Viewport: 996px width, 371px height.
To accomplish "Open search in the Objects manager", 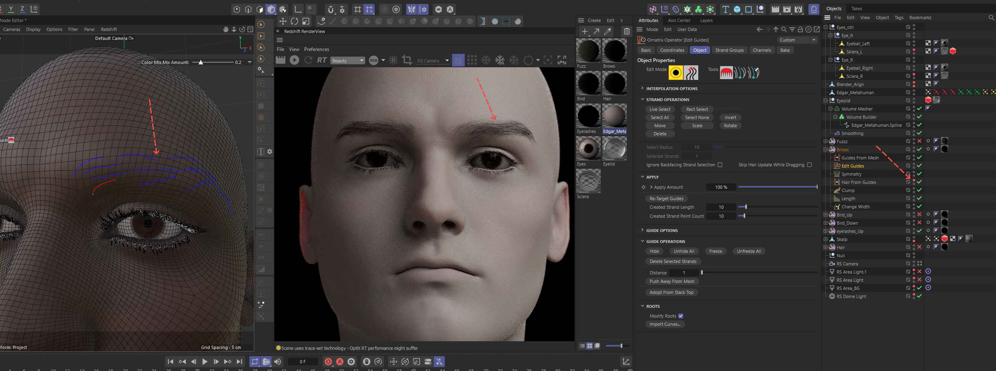I will (x=991, y=18).
